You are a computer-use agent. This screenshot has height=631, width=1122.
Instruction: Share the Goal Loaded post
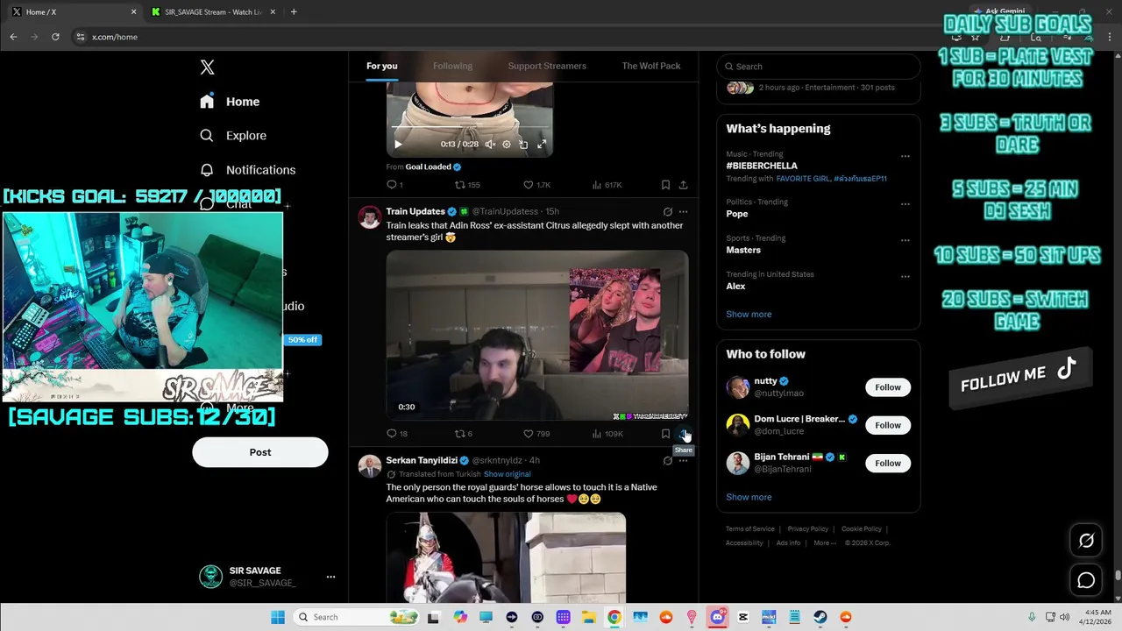683,185
